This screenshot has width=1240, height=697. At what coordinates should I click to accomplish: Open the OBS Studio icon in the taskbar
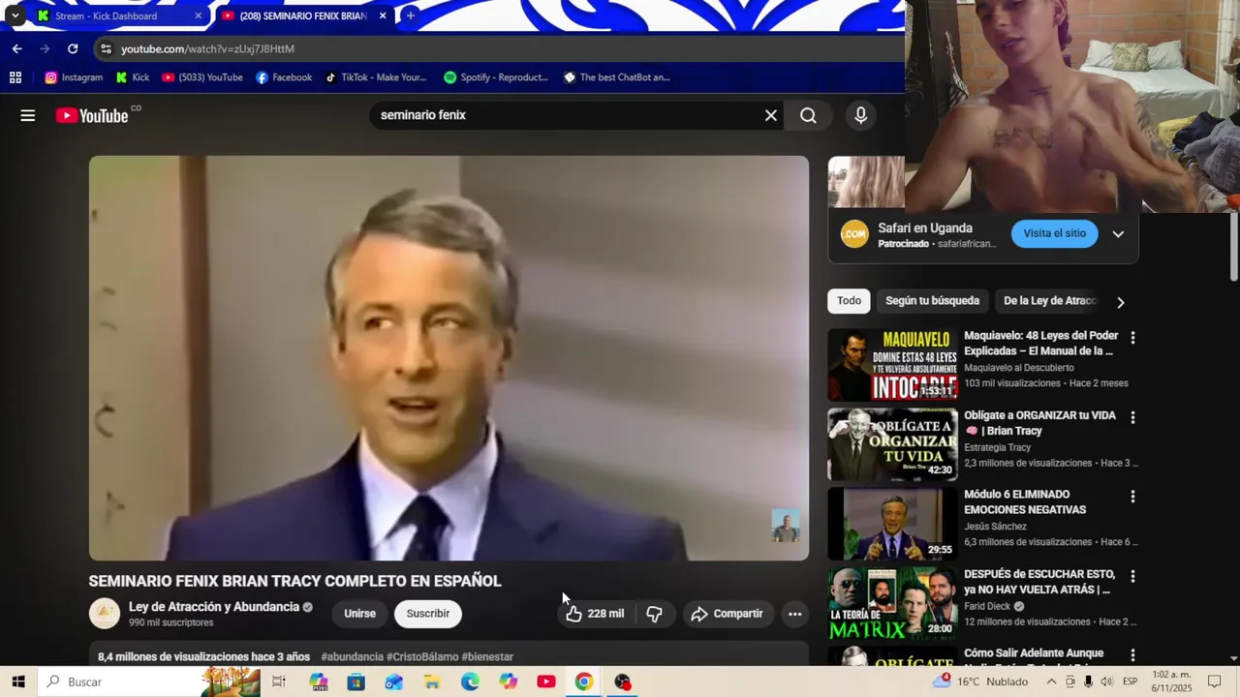point(622,682)
